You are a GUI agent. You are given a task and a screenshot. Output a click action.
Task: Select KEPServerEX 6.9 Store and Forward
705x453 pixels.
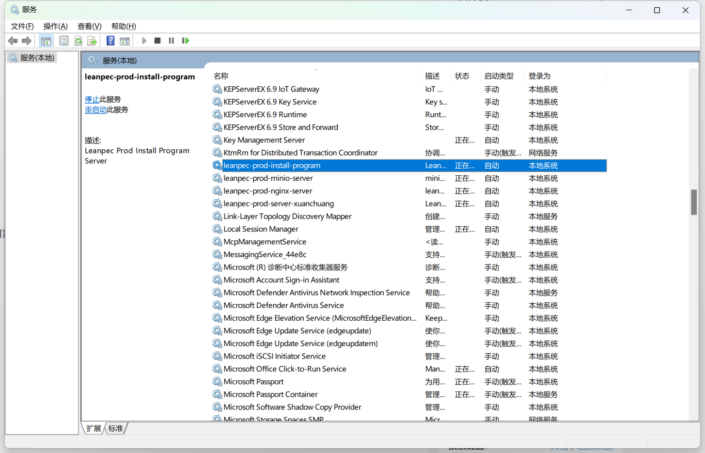409,127
